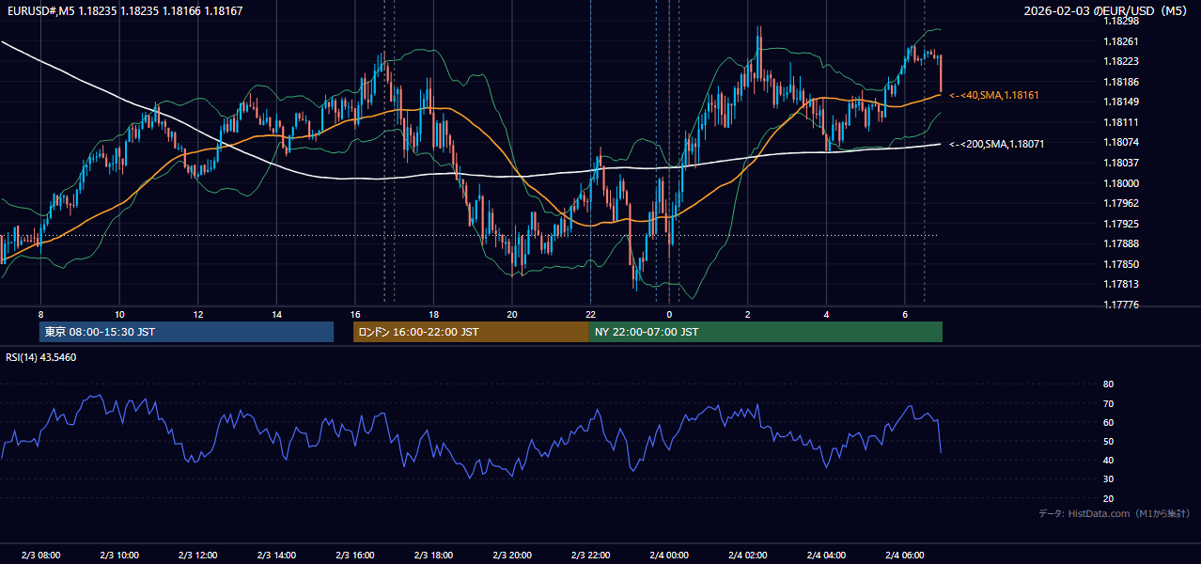Click hour tick 2 under price chart
1201x564 pixels.
(748, 314)
